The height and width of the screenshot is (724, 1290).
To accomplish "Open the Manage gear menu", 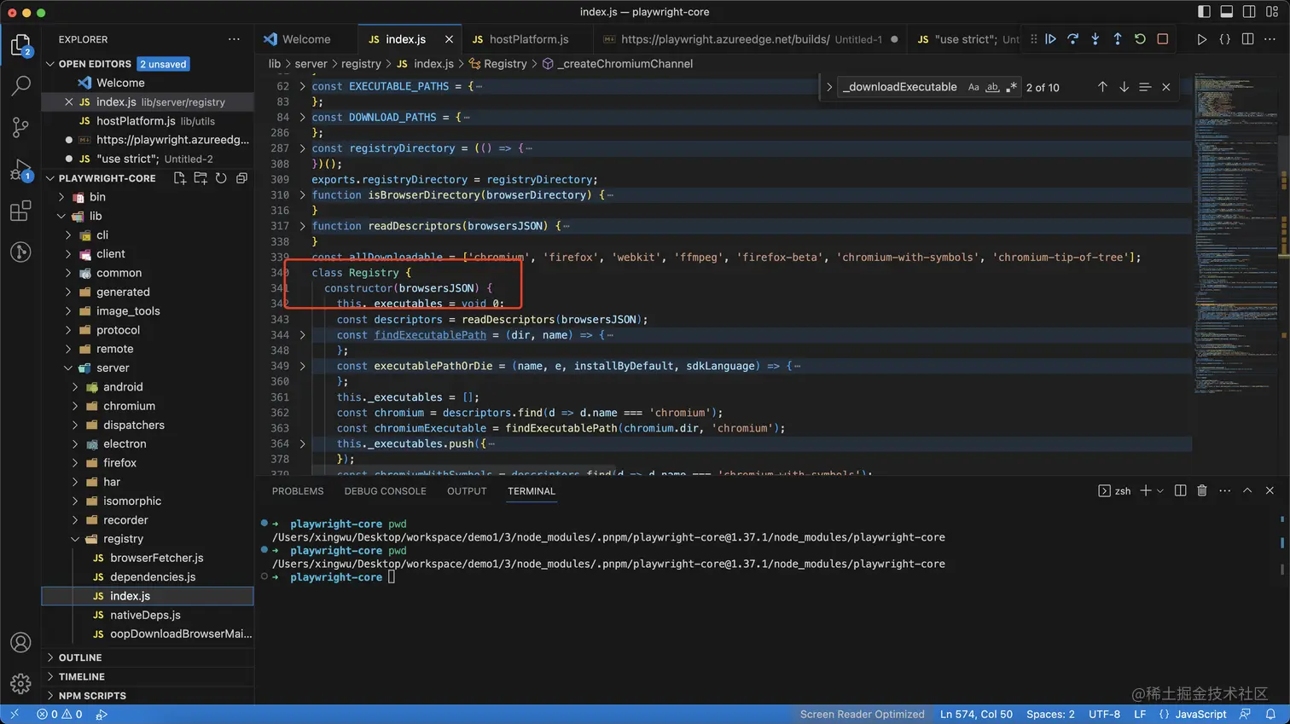I will tap(20, 683).
